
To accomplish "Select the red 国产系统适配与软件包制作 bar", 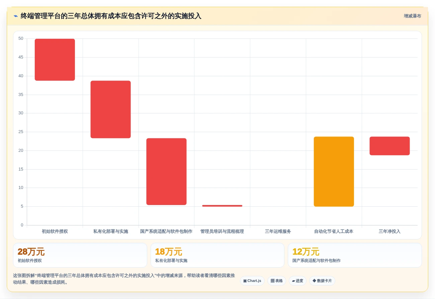I will point(166,172).
